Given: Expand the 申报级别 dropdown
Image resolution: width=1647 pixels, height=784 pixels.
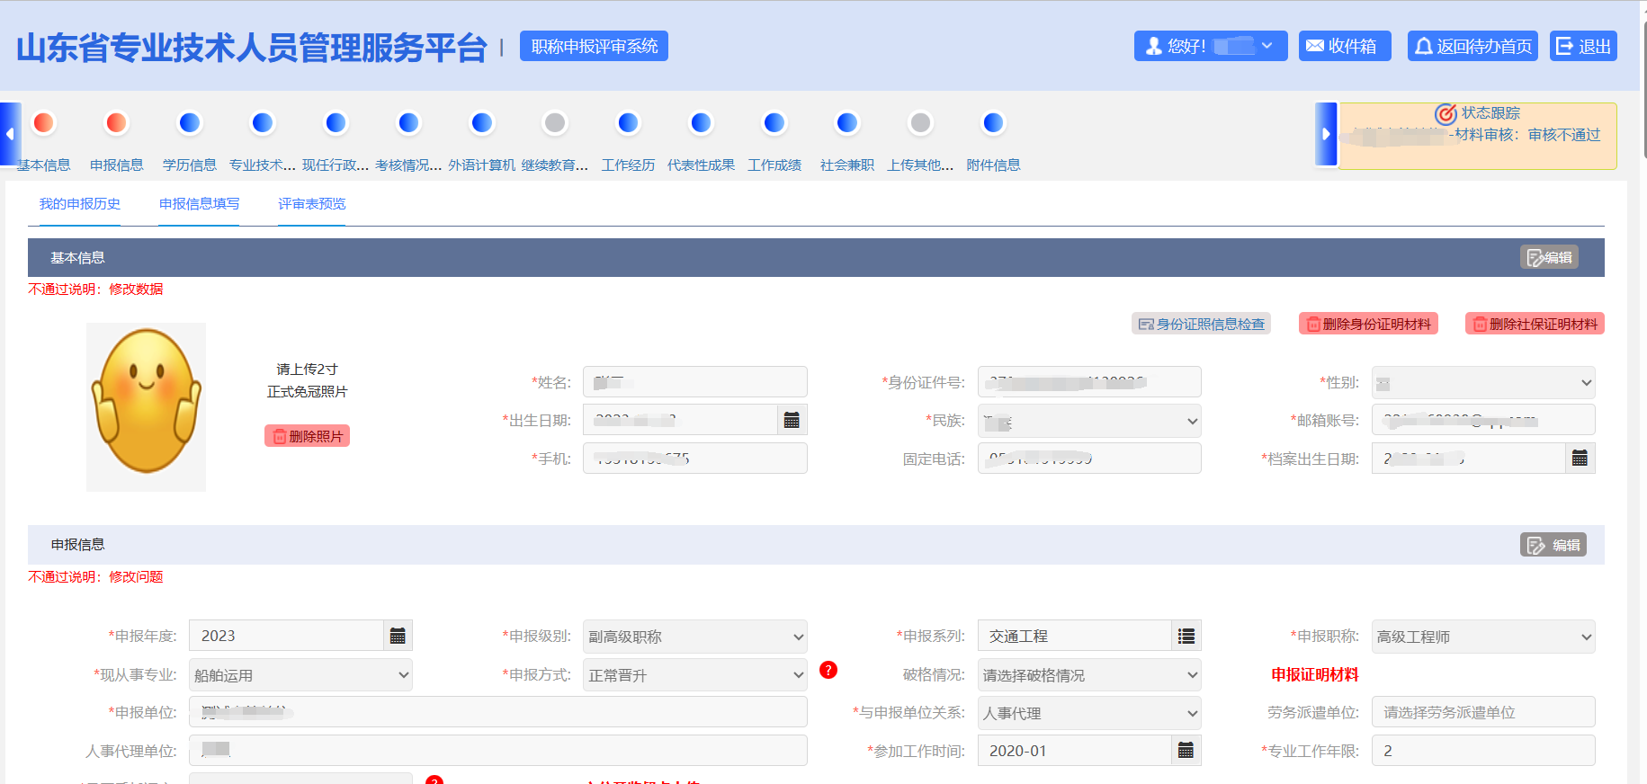Looking at the screenshot, I should tap(694, 637).
